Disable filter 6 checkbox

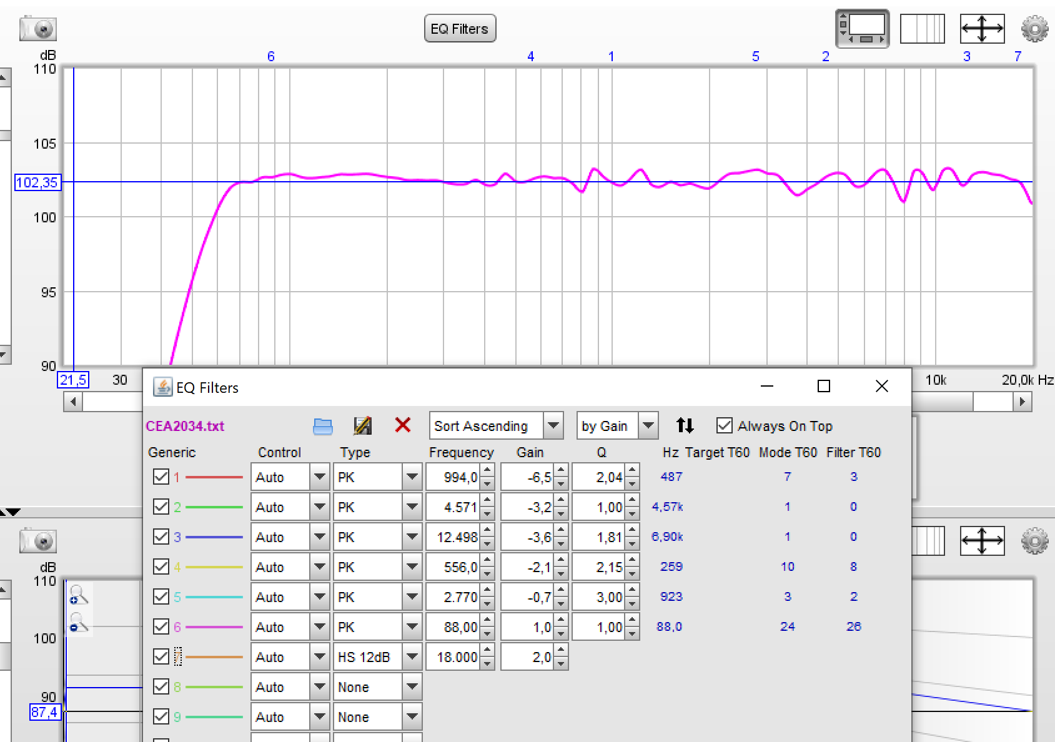coord(161,626)
